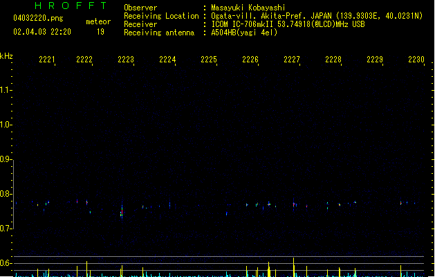The height and width of the screenshot is (277, 435).
Task: Click the 0.9 kHz axis label
Action: (x=6, y=159)
